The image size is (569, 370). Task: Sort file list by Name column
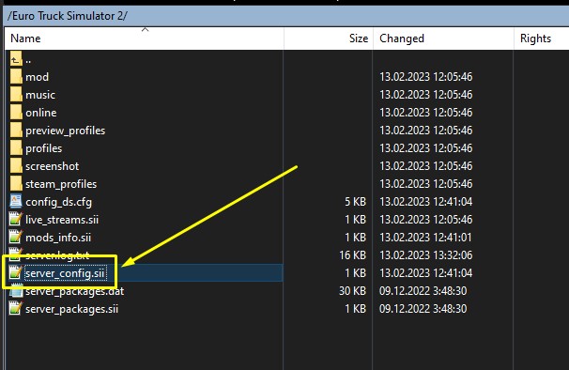(144, 39)
